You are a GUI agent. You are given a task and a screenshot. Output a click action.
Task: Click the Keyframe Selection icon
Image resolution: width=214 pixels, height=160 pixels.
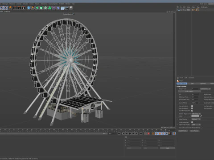point(153,134)
